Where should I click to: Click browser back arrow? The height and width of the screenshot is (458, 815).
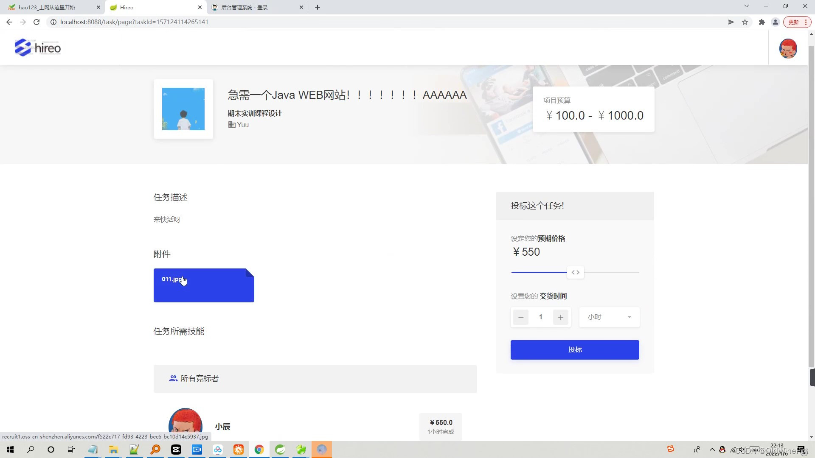click(9, 22)
